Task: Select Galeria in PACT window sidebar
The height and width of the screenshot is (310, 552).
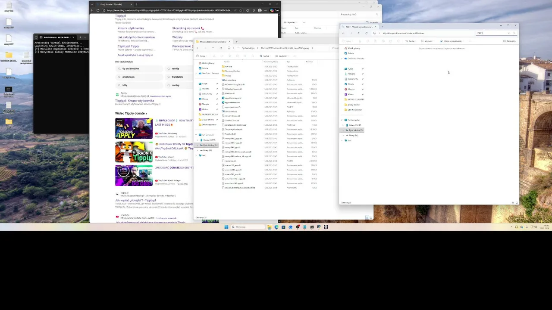Action: [351, 53]
